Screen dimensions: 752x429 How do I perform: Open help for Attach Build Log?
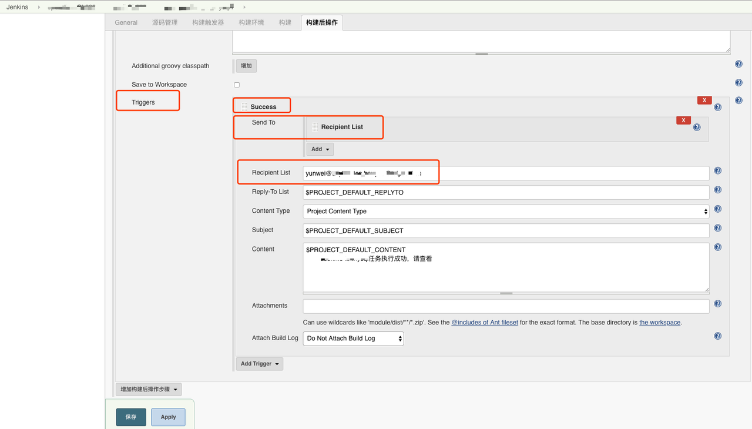point(717,336)
